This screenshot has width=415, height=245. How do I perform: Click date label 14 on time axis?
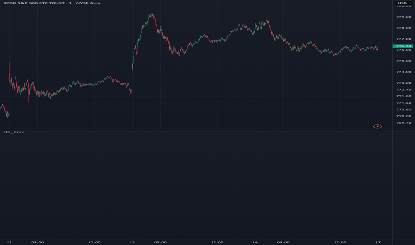(255, 242)
